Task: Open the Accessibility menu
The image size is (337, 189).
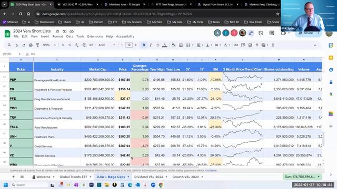Action: tap(125, 36)
